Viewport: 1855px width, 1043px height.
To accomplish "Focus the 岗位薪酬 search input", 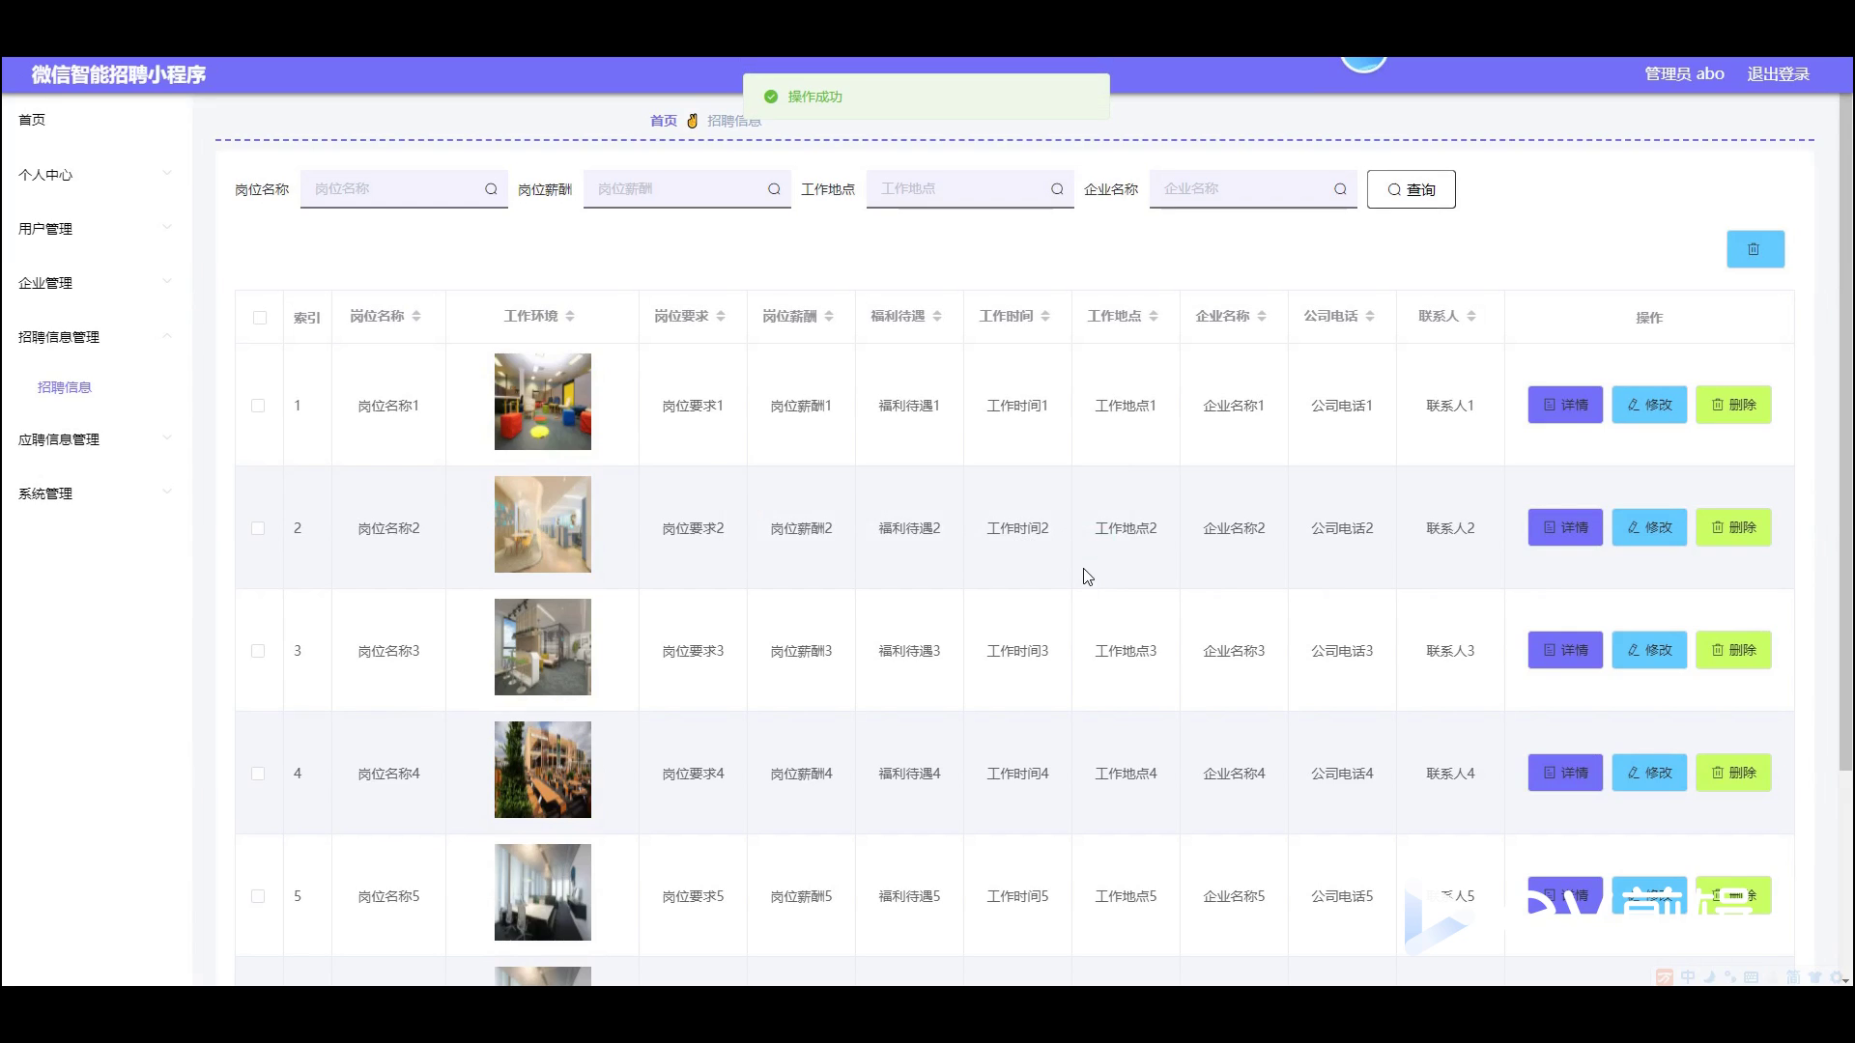I will pos(687,189).
